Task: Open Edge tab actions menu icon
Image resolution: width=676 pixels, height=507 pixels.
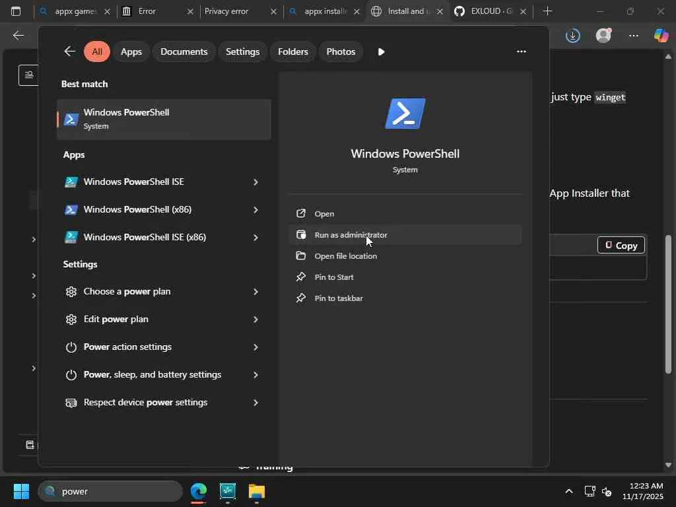Action: coord(16,11)
